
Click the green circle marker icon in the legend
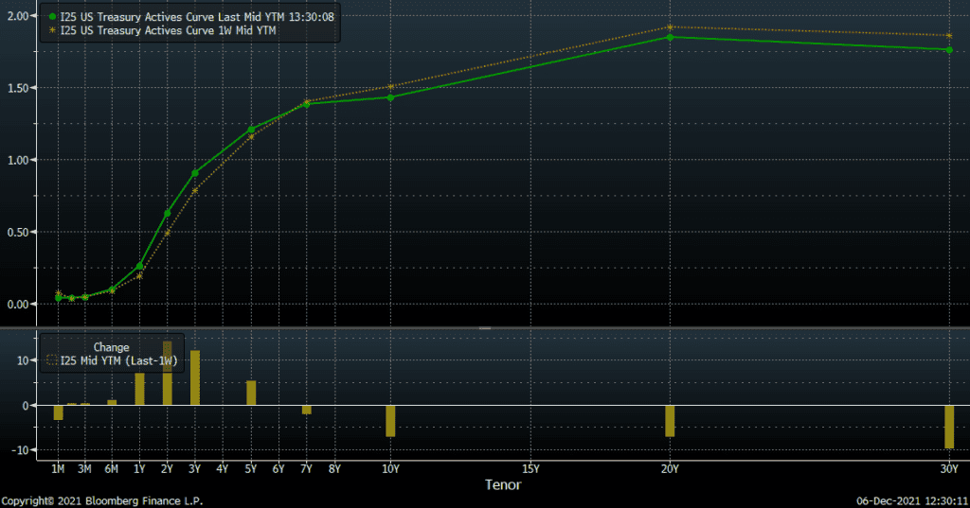(x=53, y=17)
